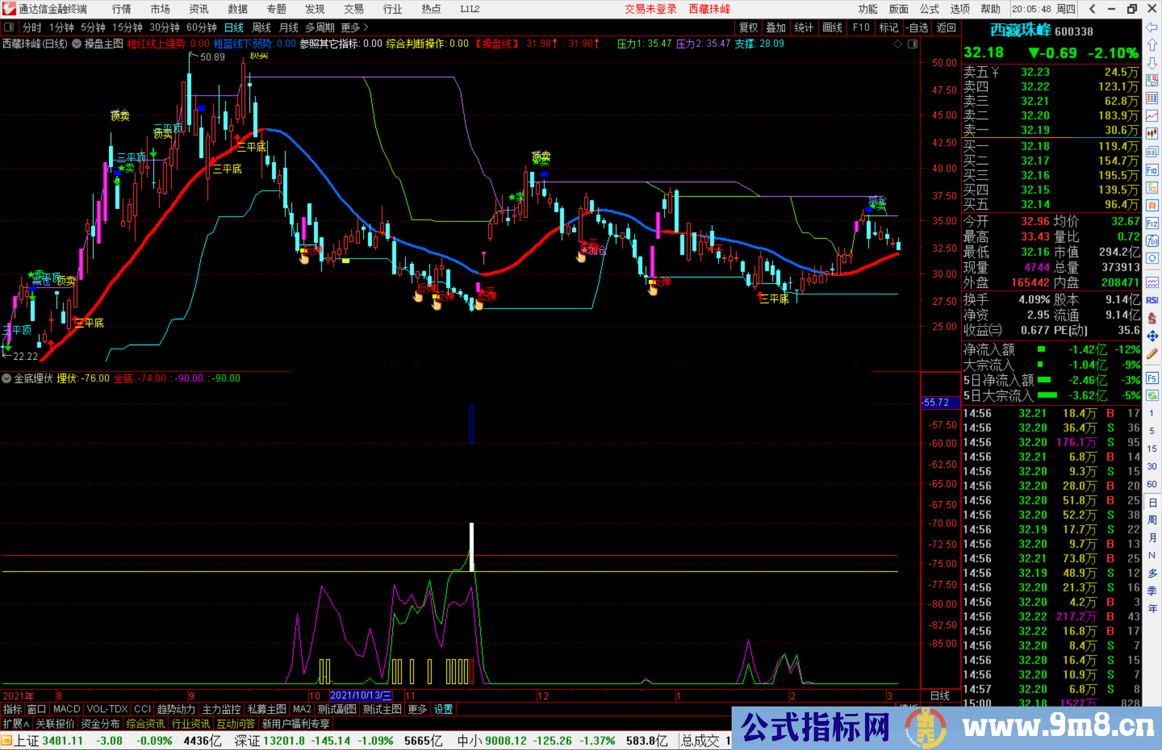Toggle the diamond marker icon at chart top right
1162x750 pixels.
(x=897, y=44)
